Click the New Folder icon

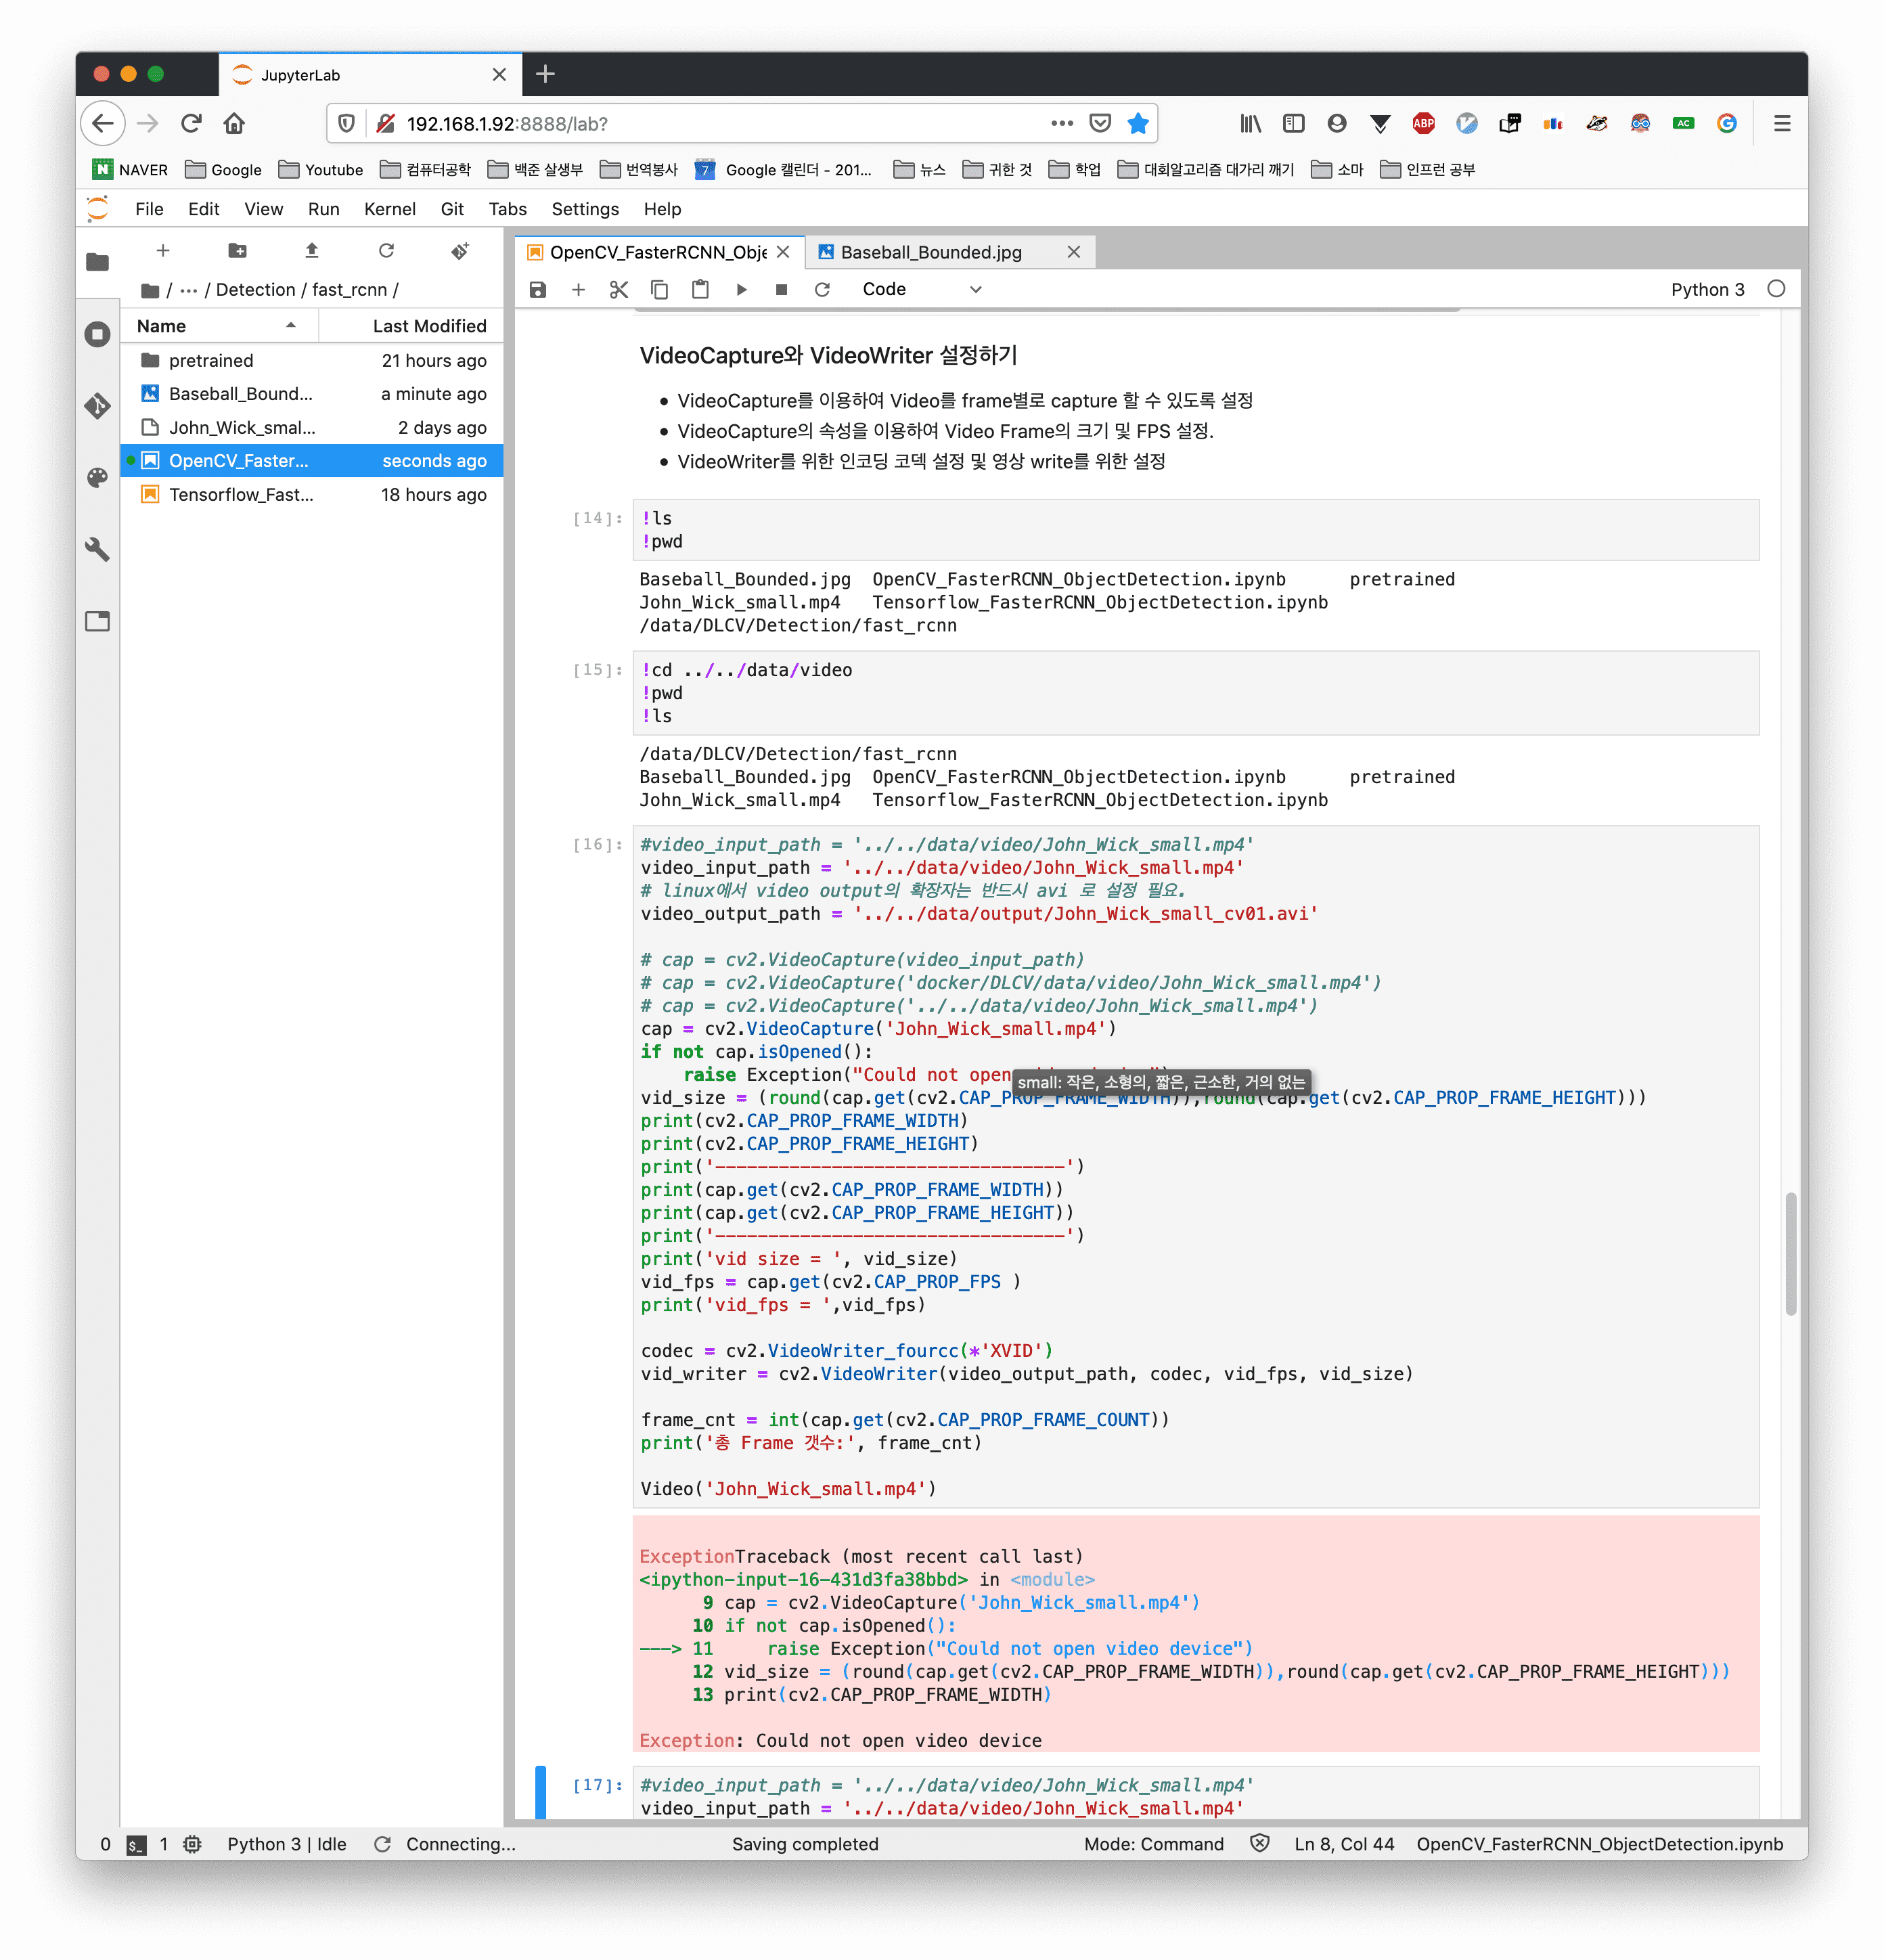coord(237,251)
